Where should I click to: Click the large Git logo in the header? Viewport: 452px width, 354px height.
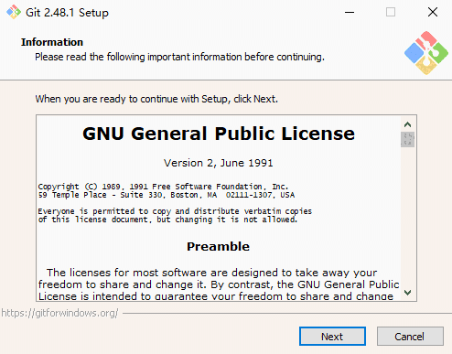[426, 53]
